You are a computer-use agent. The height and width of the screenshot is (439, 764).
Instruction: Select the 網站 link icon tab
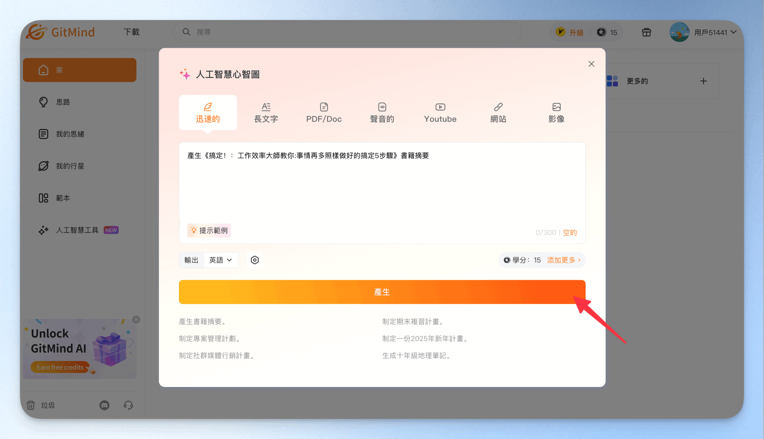[x=498, y=107]
